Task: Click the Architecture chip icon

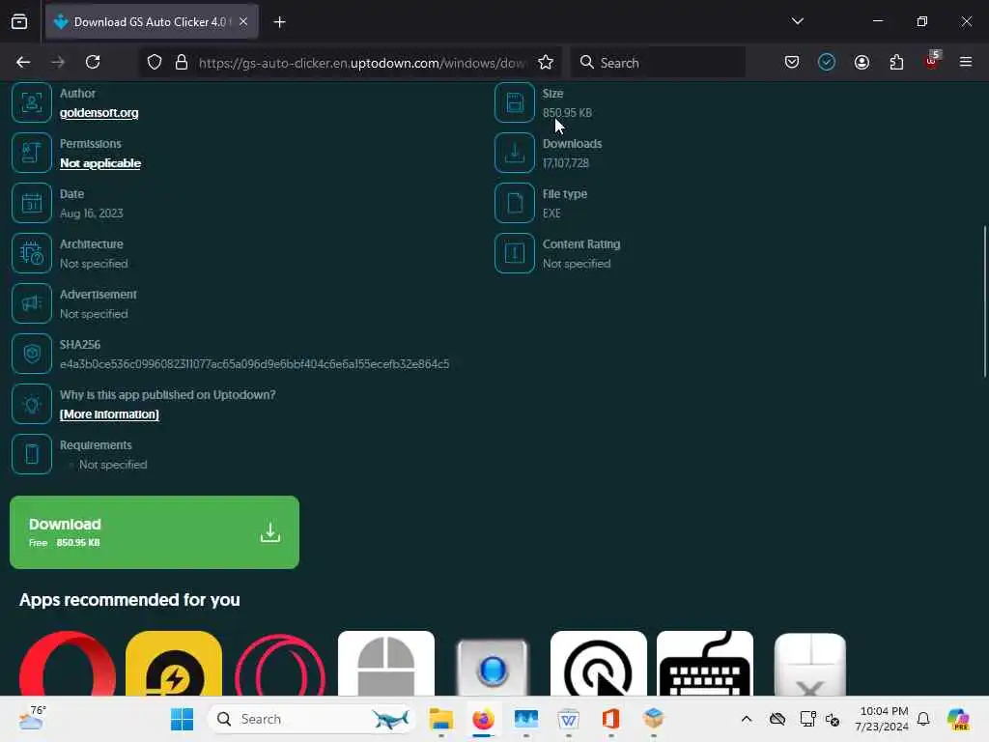Action: [32, 253]
